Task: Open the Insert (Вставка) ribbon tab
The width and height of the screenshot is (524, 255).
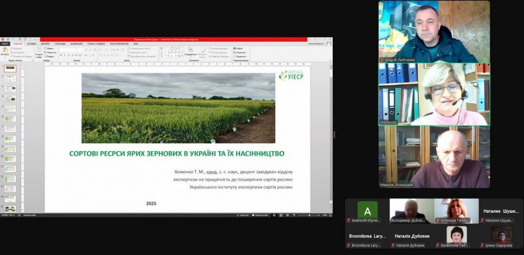Action: coord(31,44)
